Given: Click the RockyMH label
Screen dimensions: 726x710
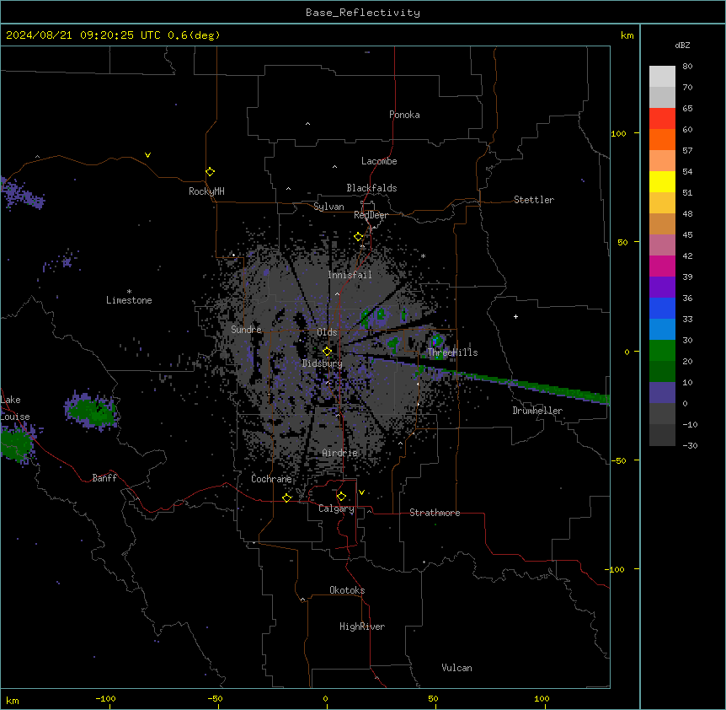Looking at the screenshot, I should pos(206,191).
